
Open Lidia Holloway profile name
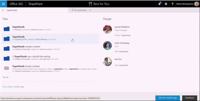(122, 43)
